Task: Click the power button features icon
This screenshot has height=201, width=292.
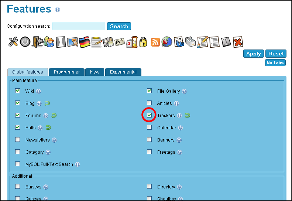Action: [25, 42]
